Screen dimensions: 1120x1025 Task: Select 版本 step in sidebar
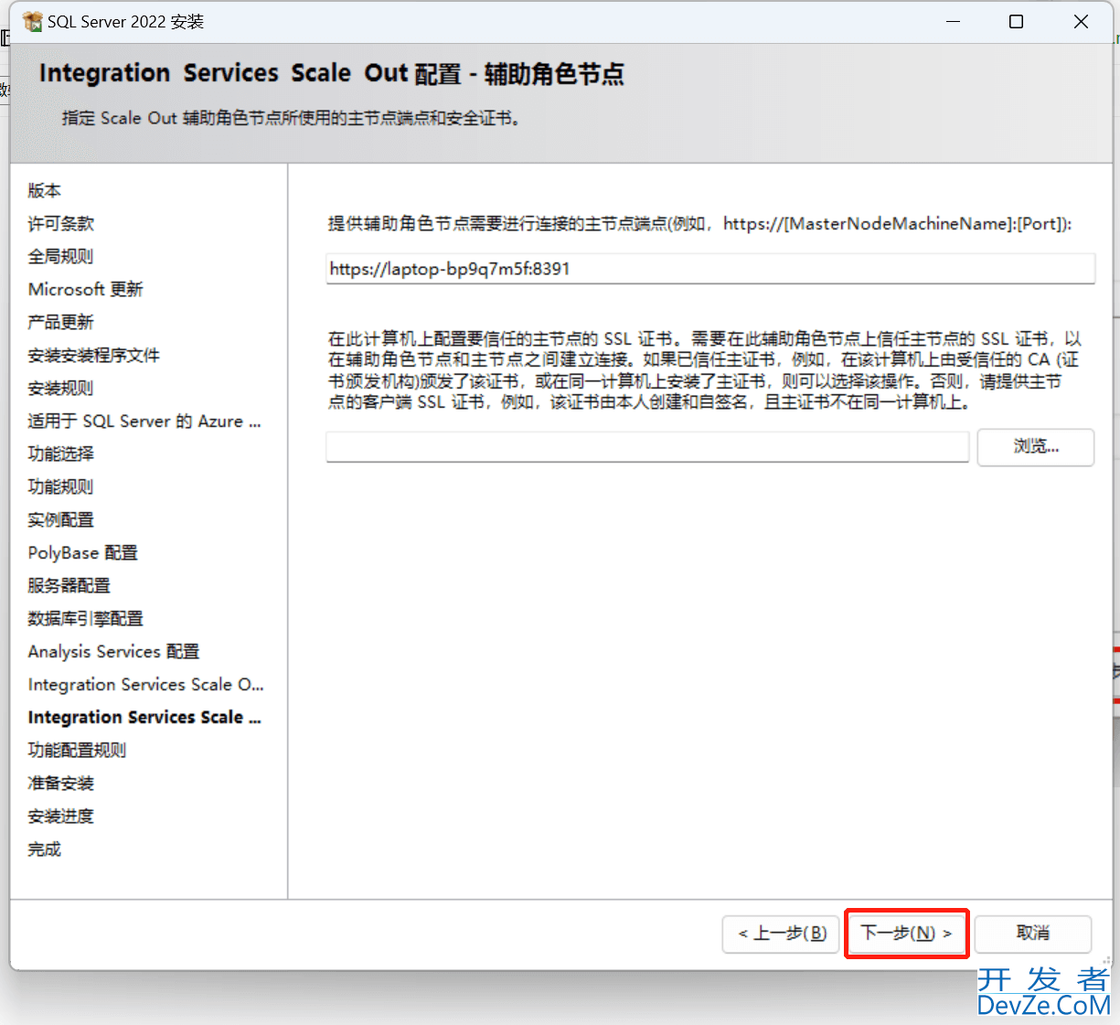coord(44,190)
